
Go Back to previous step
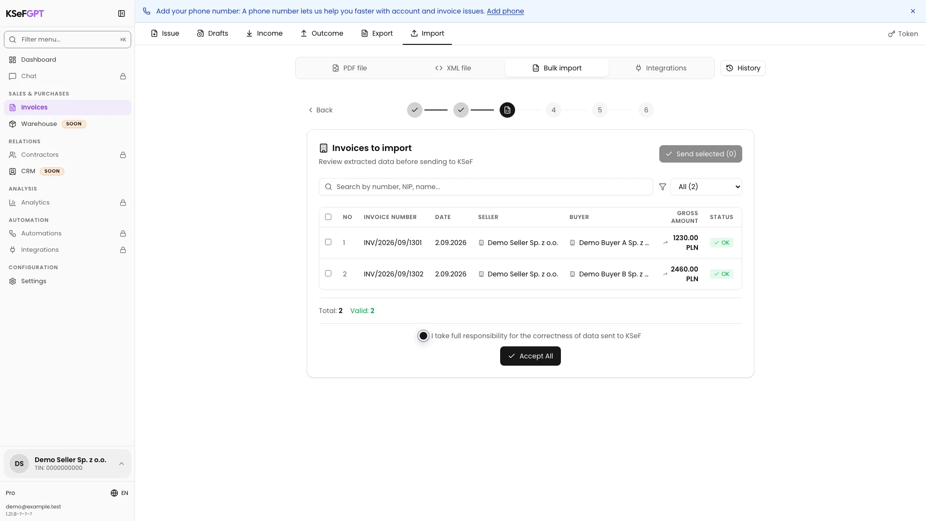(x=320, y=110)
